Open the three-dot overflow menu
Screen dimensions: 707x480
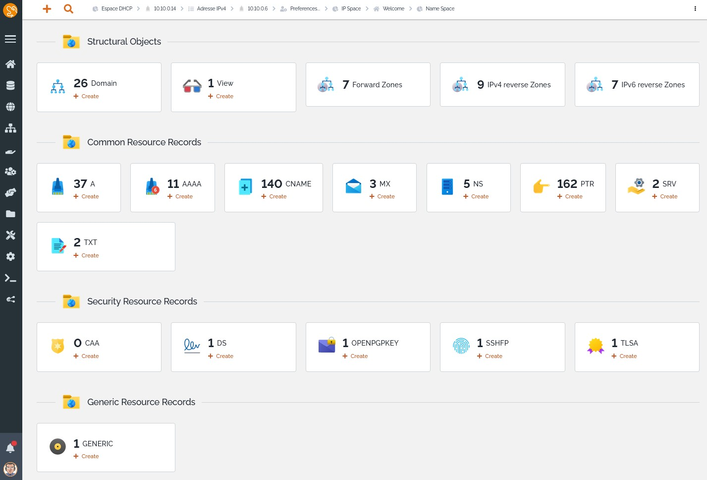point(695,9)
